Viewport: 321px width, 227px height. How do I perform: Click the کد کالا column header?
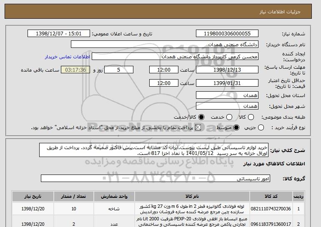pyautogui.click(x=271, y=196)
